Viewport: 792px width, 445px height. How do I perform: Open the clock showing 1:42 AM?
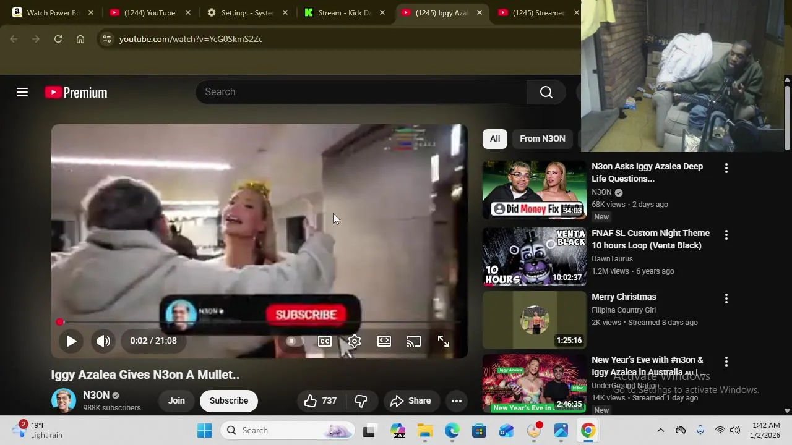click(766, 430)
